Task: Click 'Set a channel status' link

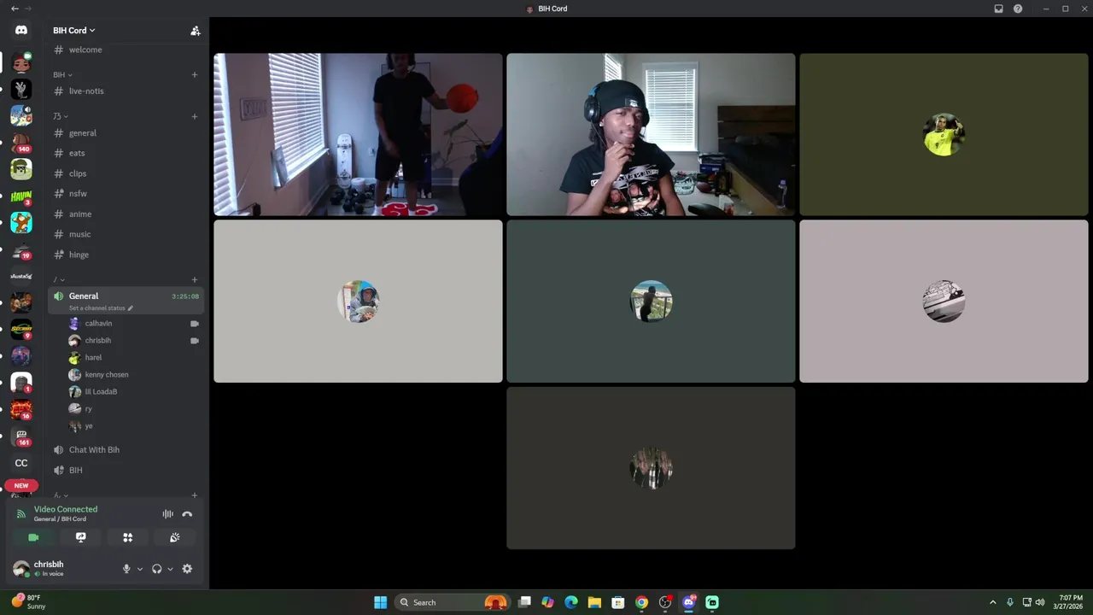Action: (101, 307)
